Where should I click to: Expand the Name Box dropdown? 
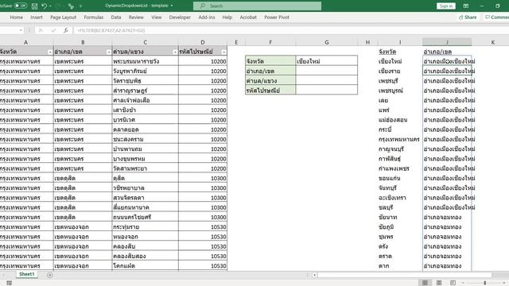point(21,30)
